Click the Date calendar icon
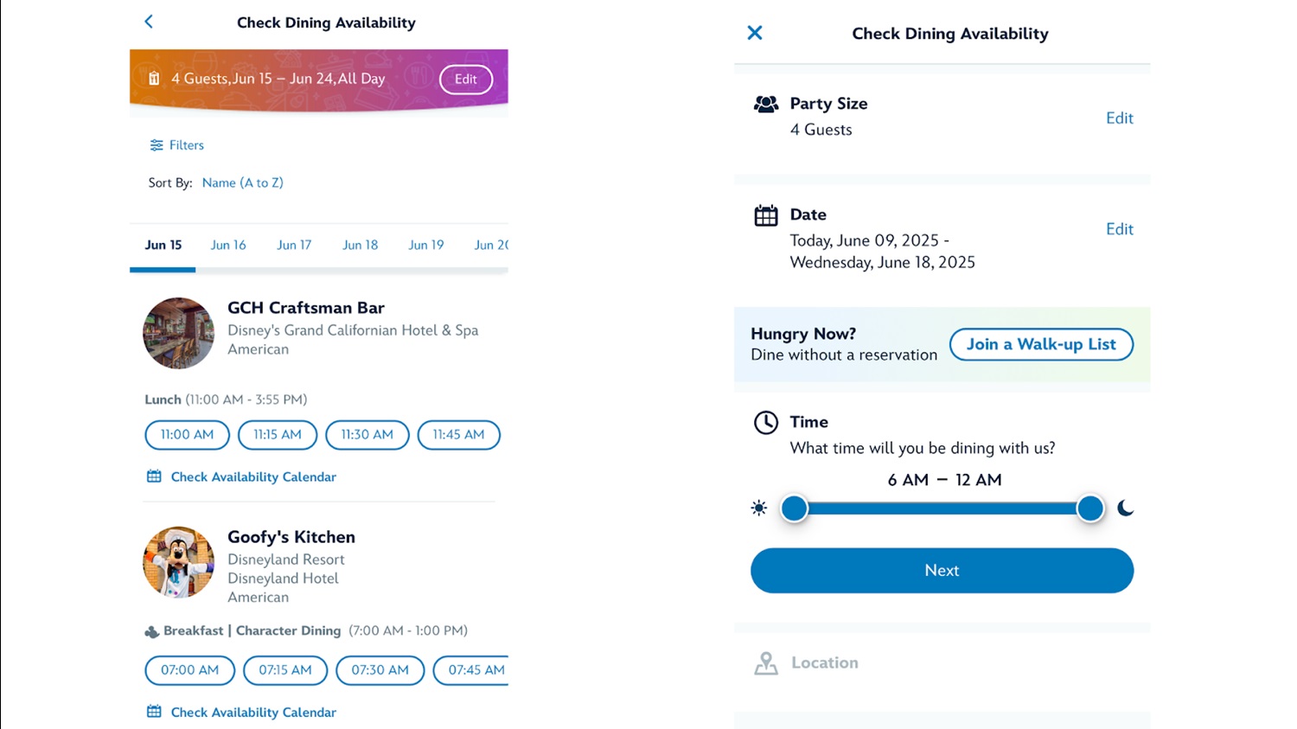Screen dimensions: 1297x729 [x=766, y=215]
